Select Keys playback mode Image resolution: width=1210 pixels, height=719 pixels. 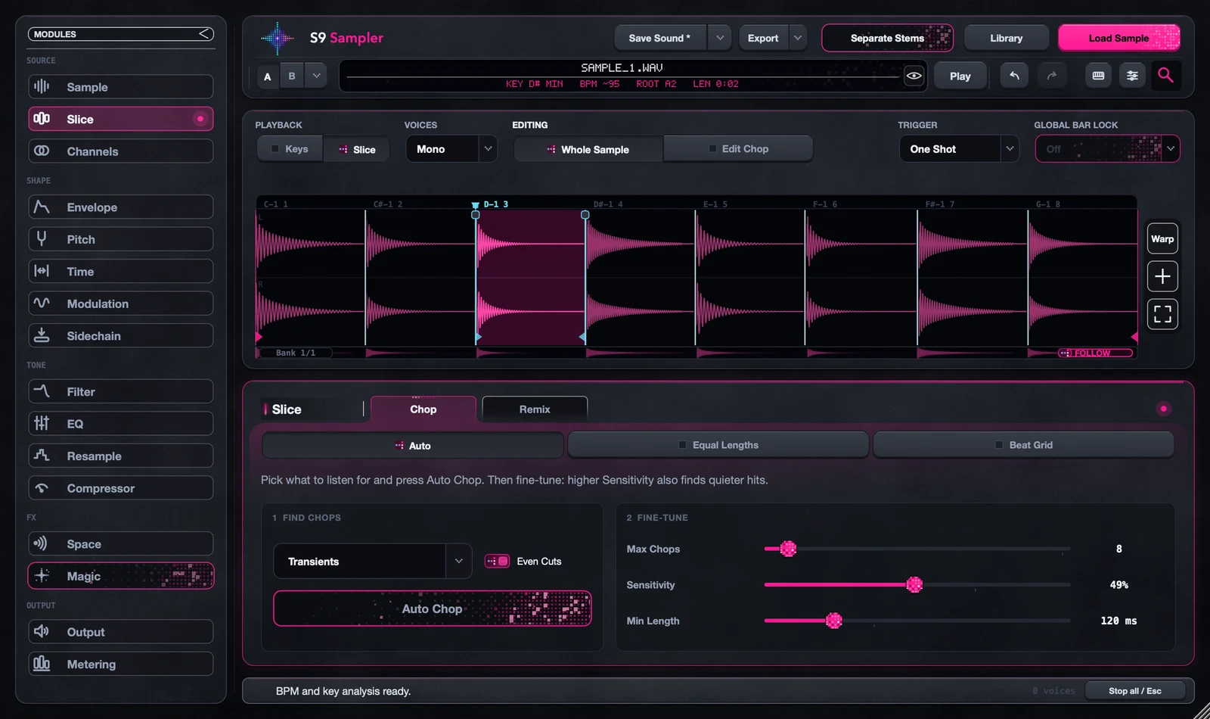(290, 149)
